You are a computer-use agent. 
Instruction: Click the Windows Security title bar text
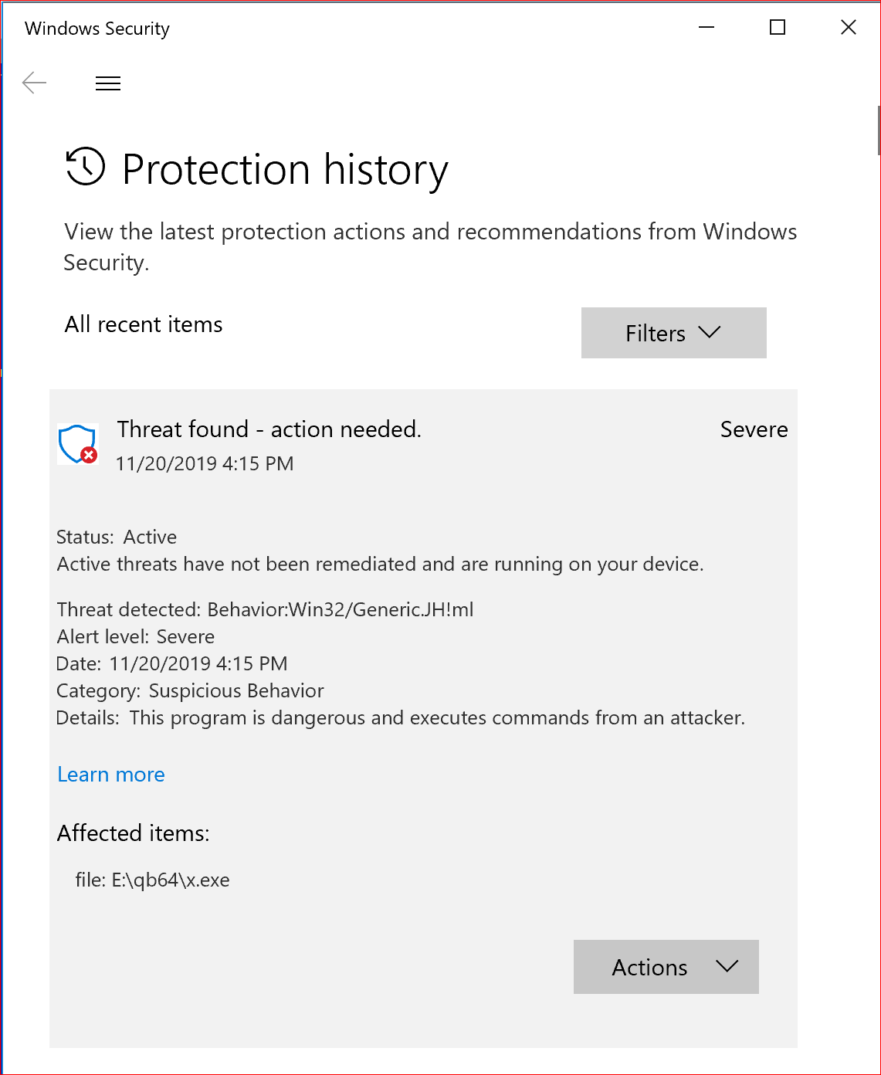pos(97,29)
